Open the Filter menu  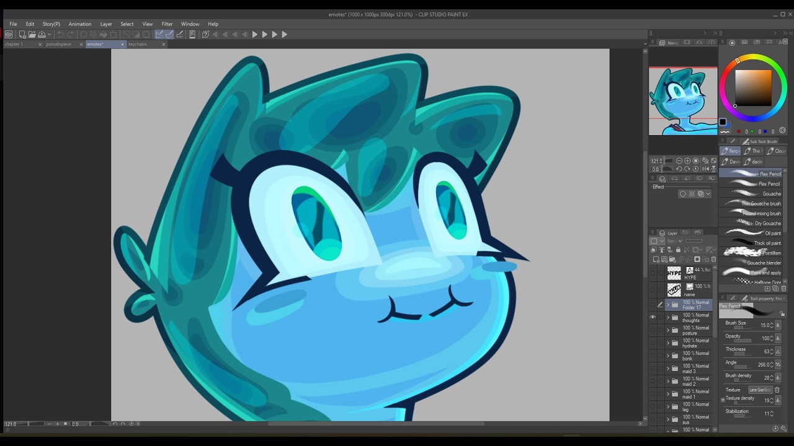coord(167,24)
